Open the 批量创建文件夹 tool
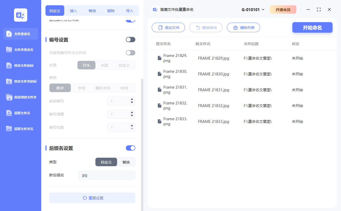This screenshot has width=341, height=211. [x=20, y=97]
